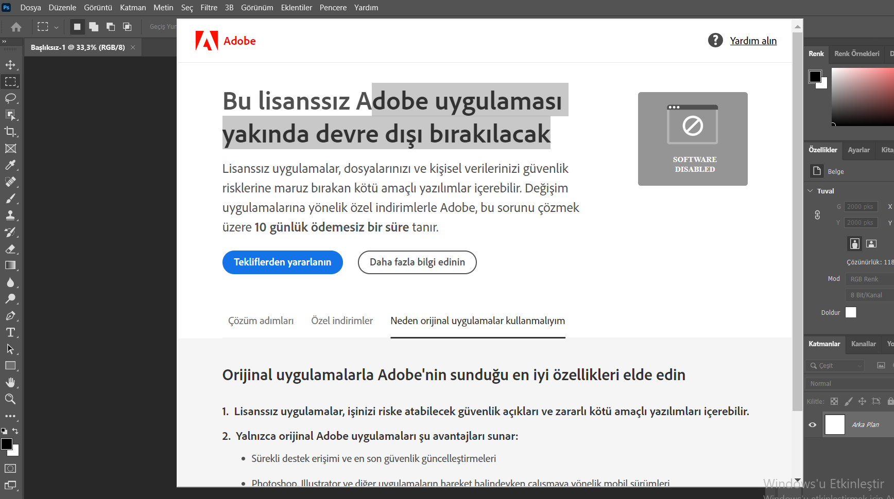Toggle lock artboard nesting icon
This screenshot has height=499, width=894.
(x=876, y=401)
